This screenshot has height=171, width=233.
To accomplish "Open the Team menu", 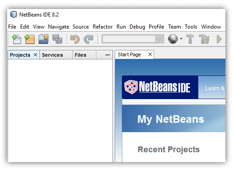I will (174, 27).
